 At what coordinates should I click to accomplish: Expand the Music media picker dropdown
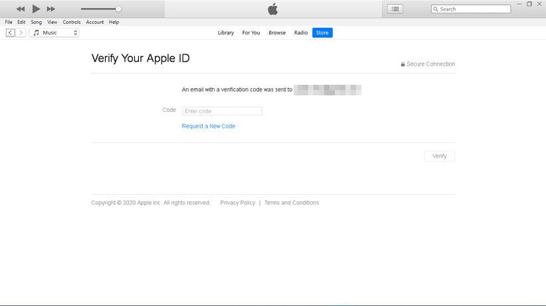point(54,32)
